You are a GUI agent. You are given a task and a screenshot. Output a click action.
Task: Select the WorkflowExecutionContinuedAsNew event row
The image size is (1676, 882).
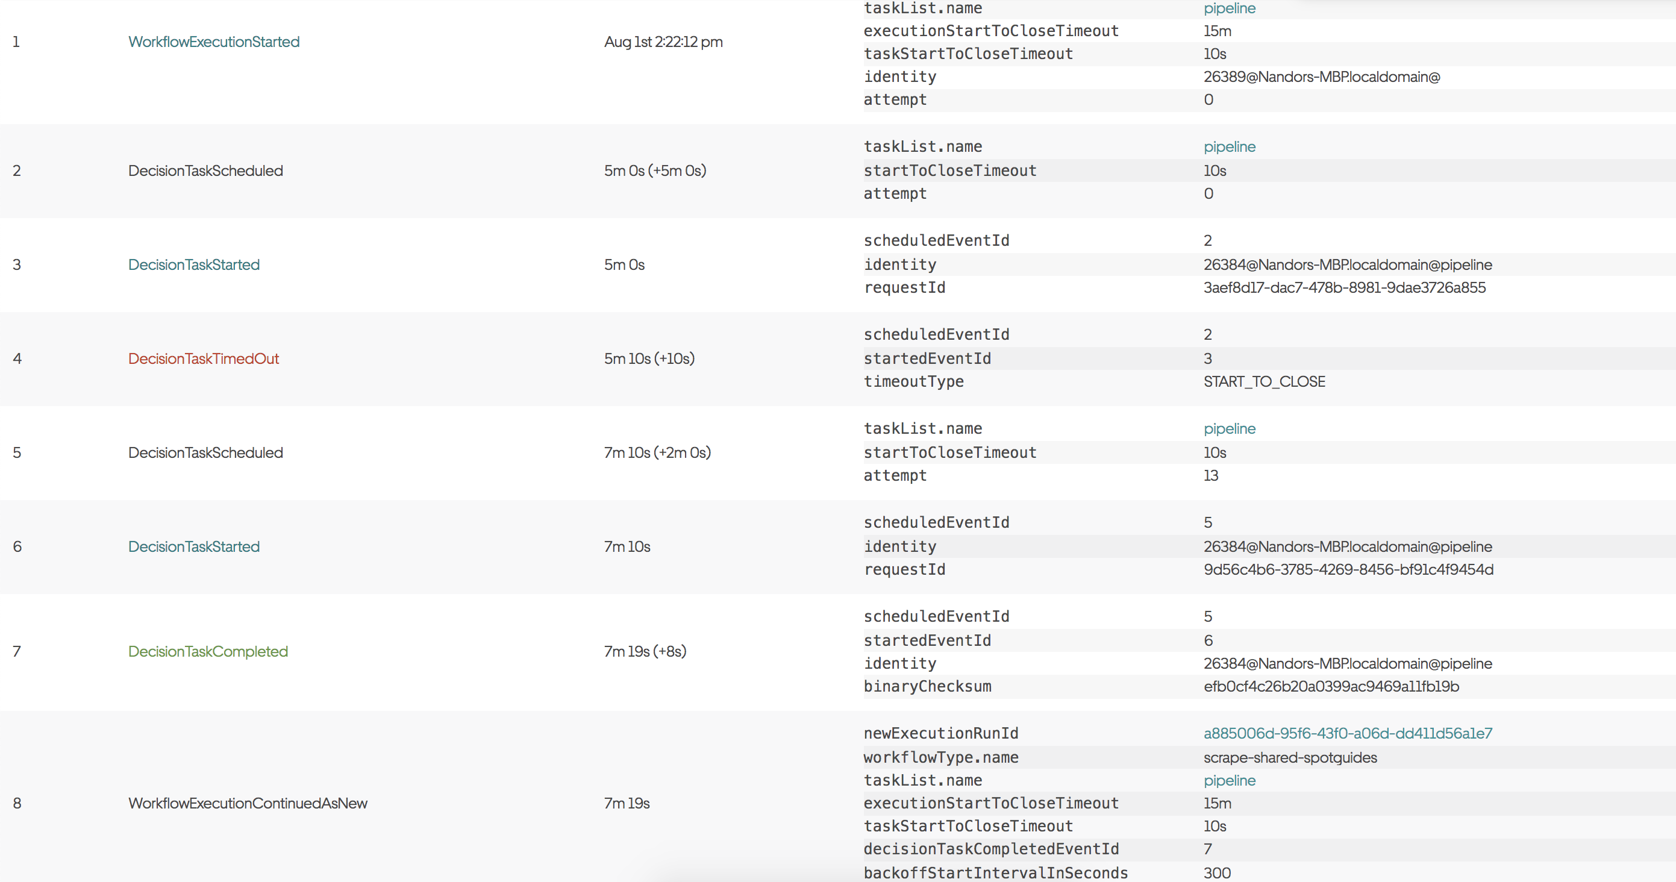[x=248, y=802]
